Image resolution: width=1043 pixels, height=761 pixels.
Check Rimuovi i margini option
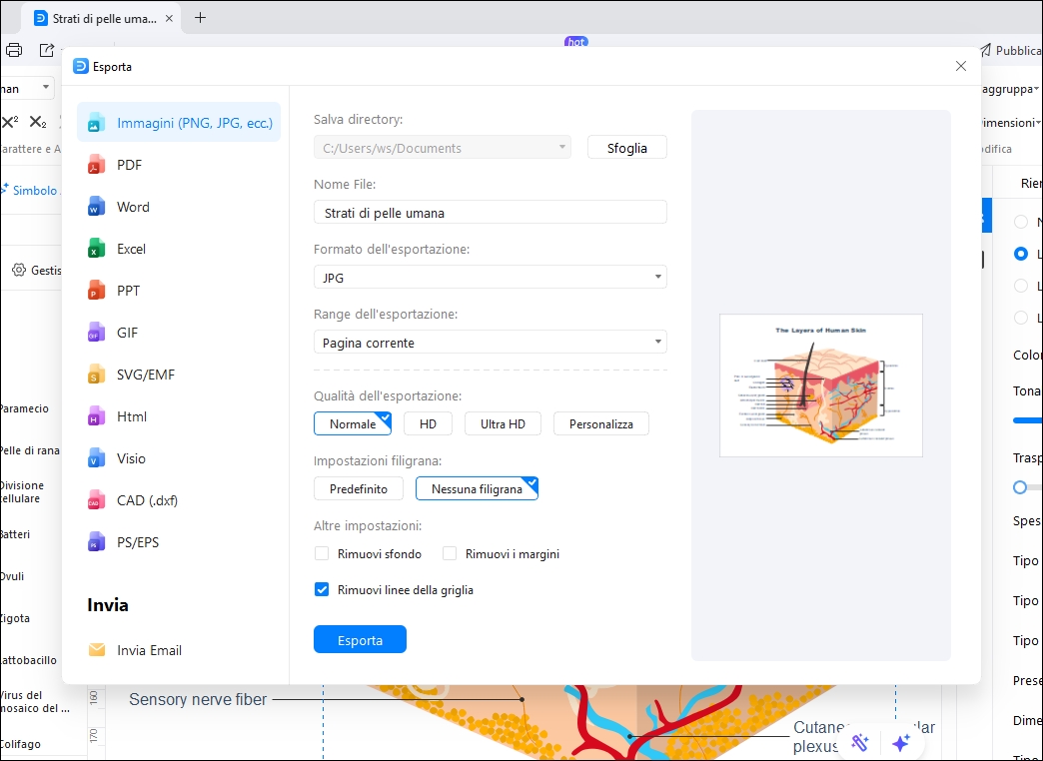pyautogui.click(x=449, y=552)
